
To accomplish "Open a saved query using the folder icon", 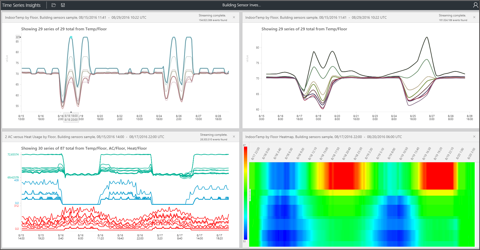I will pyautogui.click(x=54, y=5).
